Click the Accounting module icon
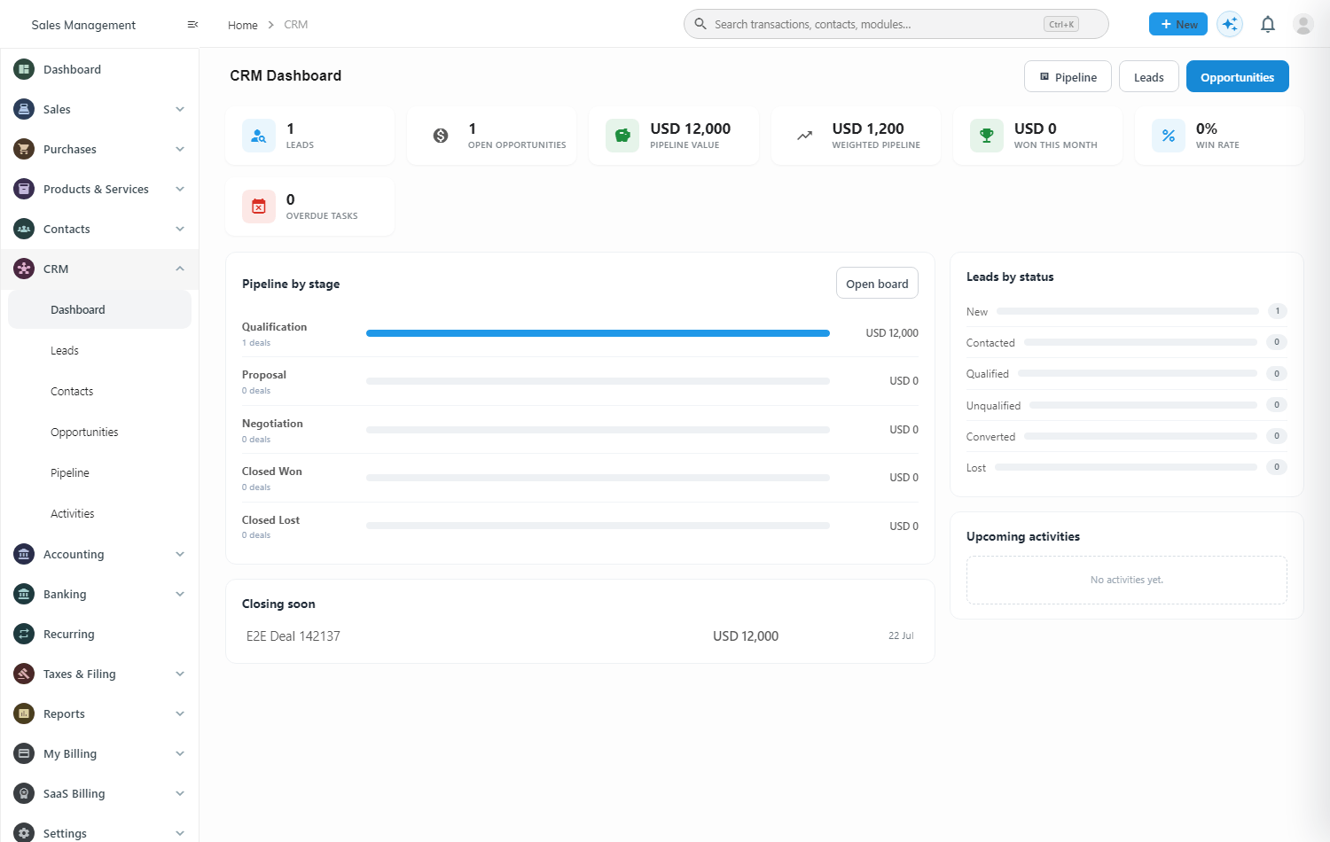Screen dimensions: 1330x842 (24, 554)
